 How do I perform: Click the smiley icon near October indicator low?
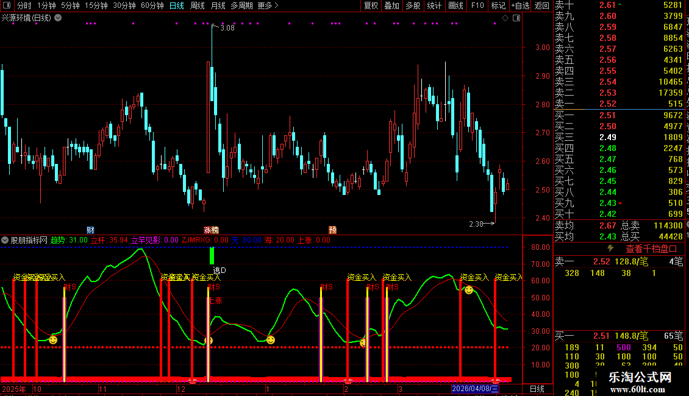(x=53, y=340)
